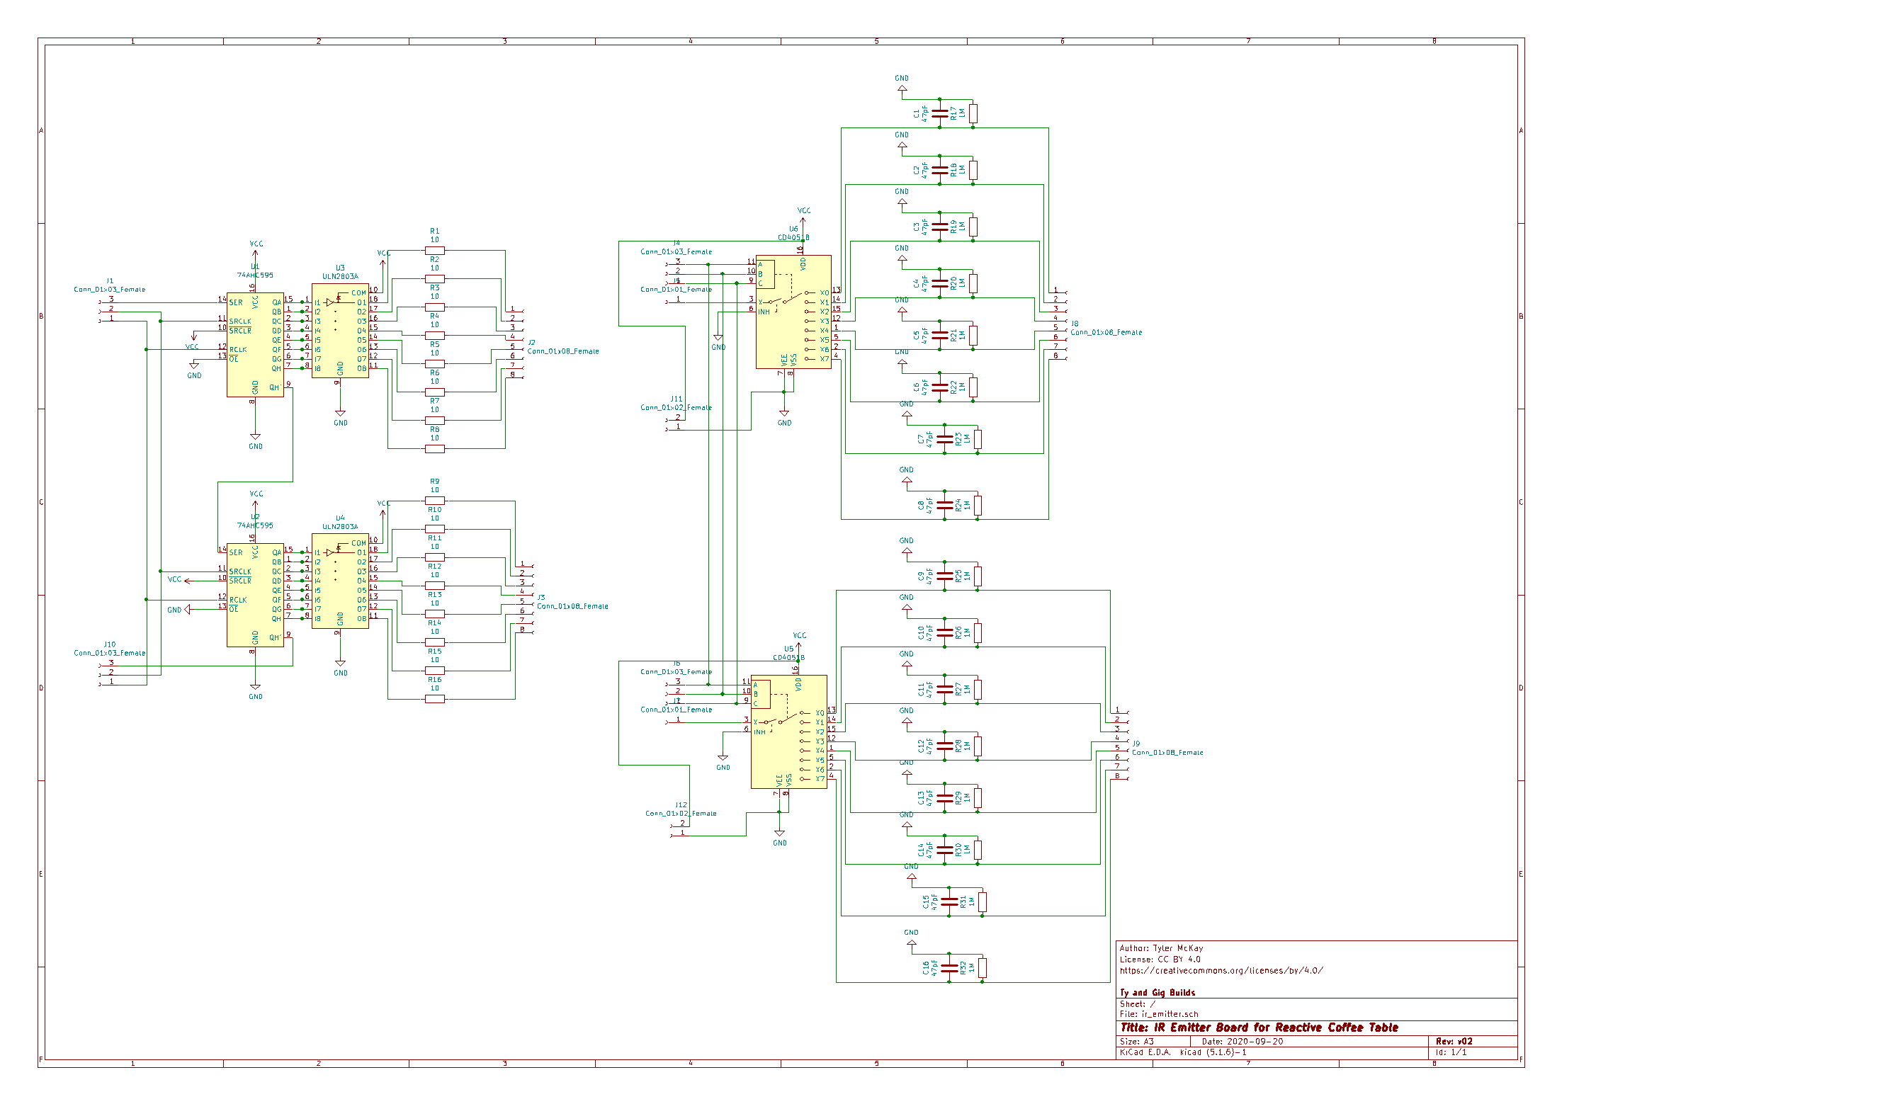Viewport: 1885px width, 1104px height.
Task: Click the 'Id: 1/1' sheet number
Action: point(1451,1053)
